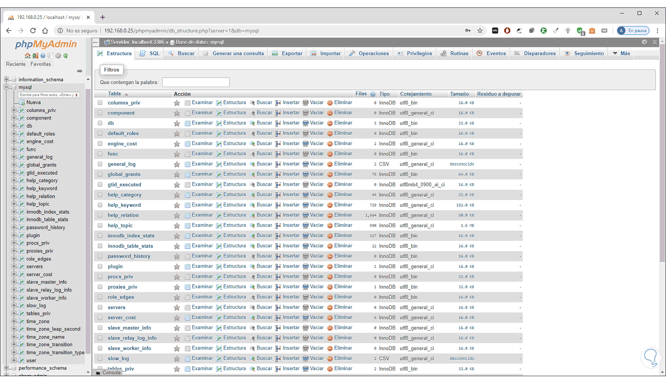
Task: Open the Buscar tab
Action: pyautogui.click(x=181, y=54)
